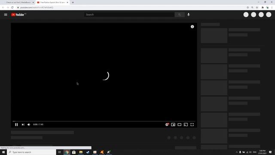
Task: View site info via padlock icon
Action: click(x=18, y=8)
